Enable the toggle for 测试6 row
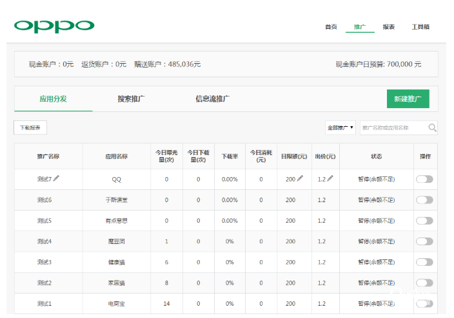The height and width of the screenshot is (318, 454). [424, 200]
